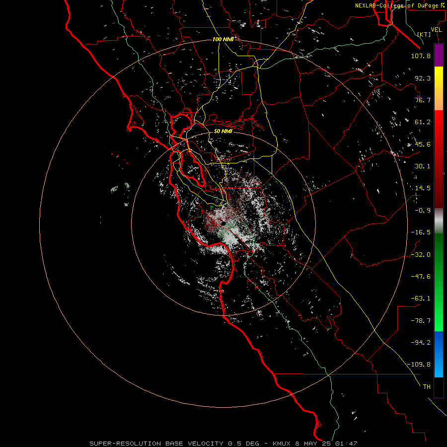Select the 76.7 velocity scale value
447x447 pixels.
click(x=423, y=100)
